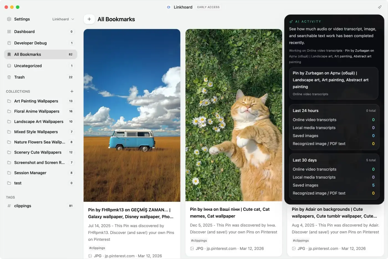The image size is (388, 259).
Task: Click the AI activity sparkle icon
Action: tap(379, 7)
